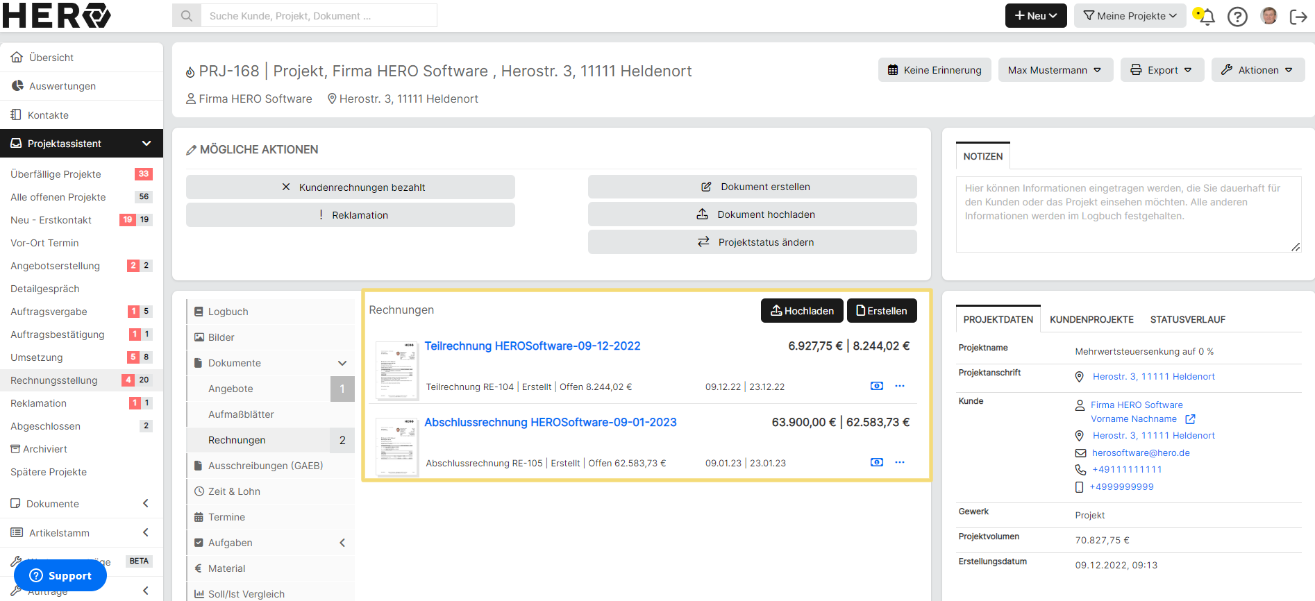
Task: Click the mobile icon beside +4999999999
Action: tap(1079, 487)
